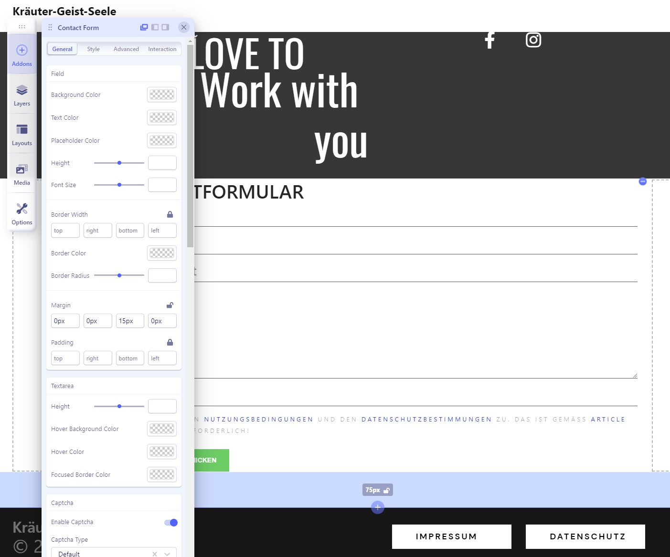Click the Instagram icon in header
The width and height of the screenshot is (670, 557).
533,40
